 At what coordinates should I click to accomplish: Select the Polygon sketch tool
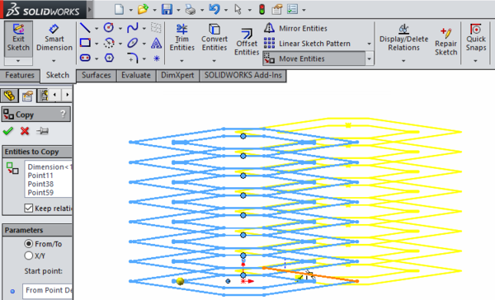109,58
